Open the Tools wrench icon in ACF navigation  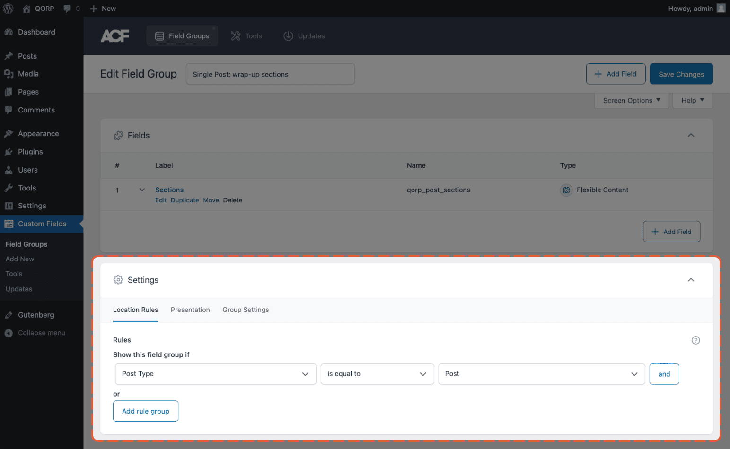[235, 35]
